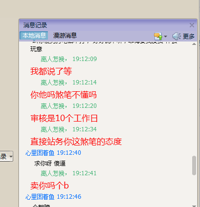Click the scrollbar down arrow
The width and height of the screenshot is (200, 207).
pyautogui.click(x=194, y=206)
